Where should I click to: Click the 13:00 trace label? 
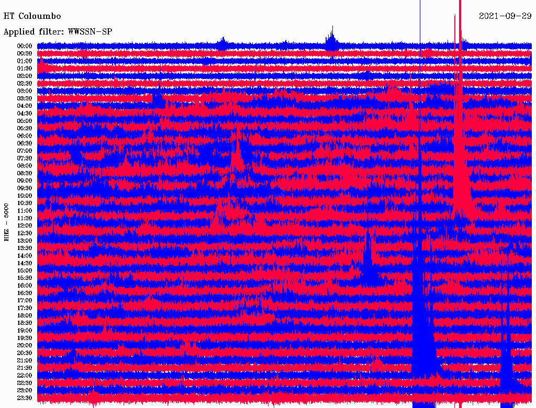pos(25,241)
